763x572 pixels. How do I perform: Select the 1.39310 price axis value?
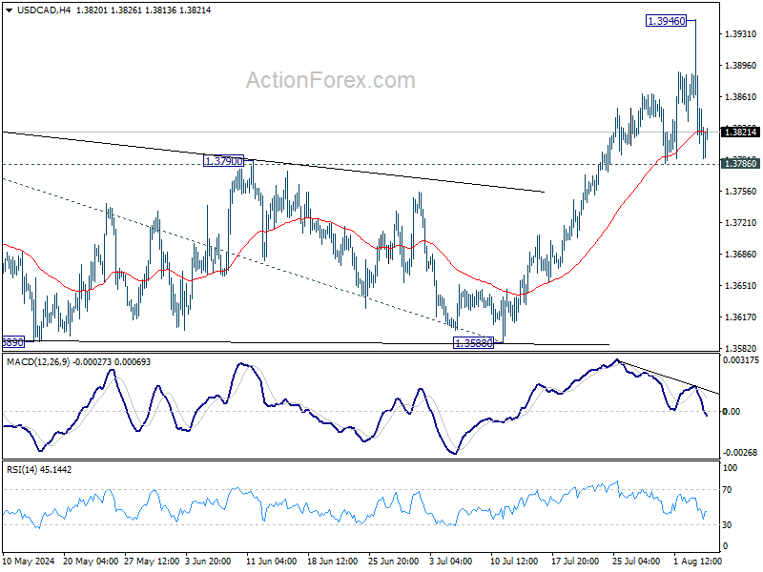[741, 34]
